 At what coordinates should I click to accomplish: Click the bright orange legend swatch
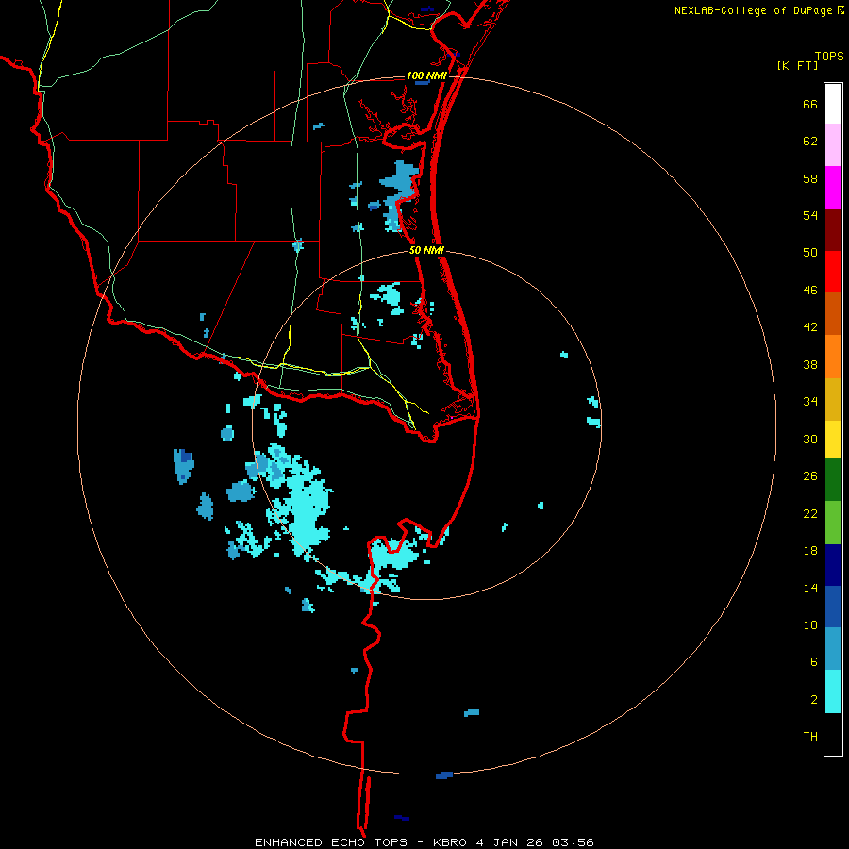point(833,357)
